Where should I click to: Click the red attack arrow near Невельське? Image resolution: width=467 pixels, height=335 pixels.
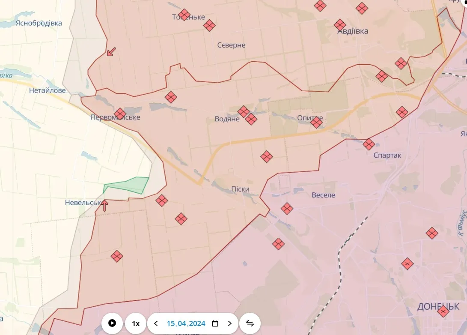pyautogui.click(x=104, y=205)
